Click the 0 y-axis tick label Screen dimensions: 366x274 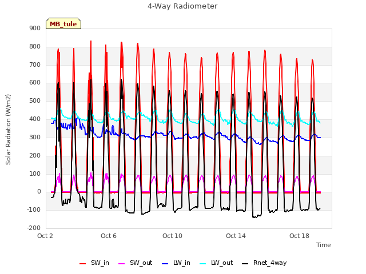point(39,192)
